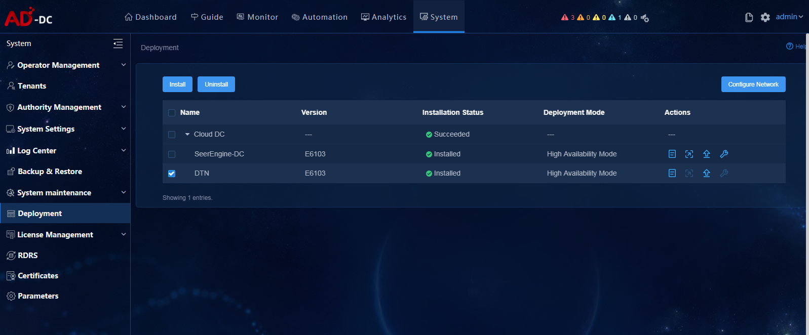Screen dimensions: 809x335
Task: Check the SeerEngine-DC row checkbox
Action: tap(172, 154)
